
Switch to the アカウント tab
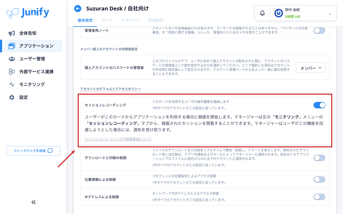point(130,20)
